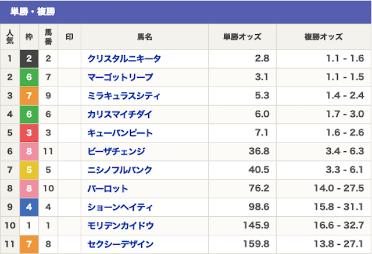Click the 単勝オッズ column header
This screenshot has width=372, height=254.
coord(242,37)
